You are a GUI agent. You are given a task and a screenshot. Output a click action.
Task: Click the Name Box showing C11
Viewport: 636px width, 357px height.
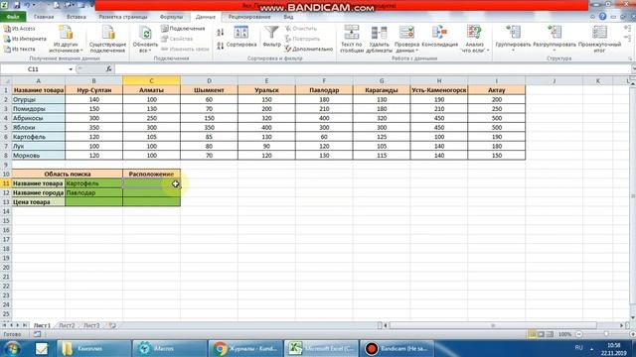pos(33,69)
